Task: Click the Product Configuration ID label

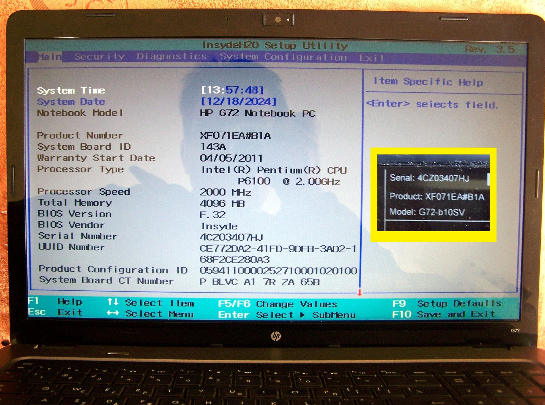Action: 113,269
